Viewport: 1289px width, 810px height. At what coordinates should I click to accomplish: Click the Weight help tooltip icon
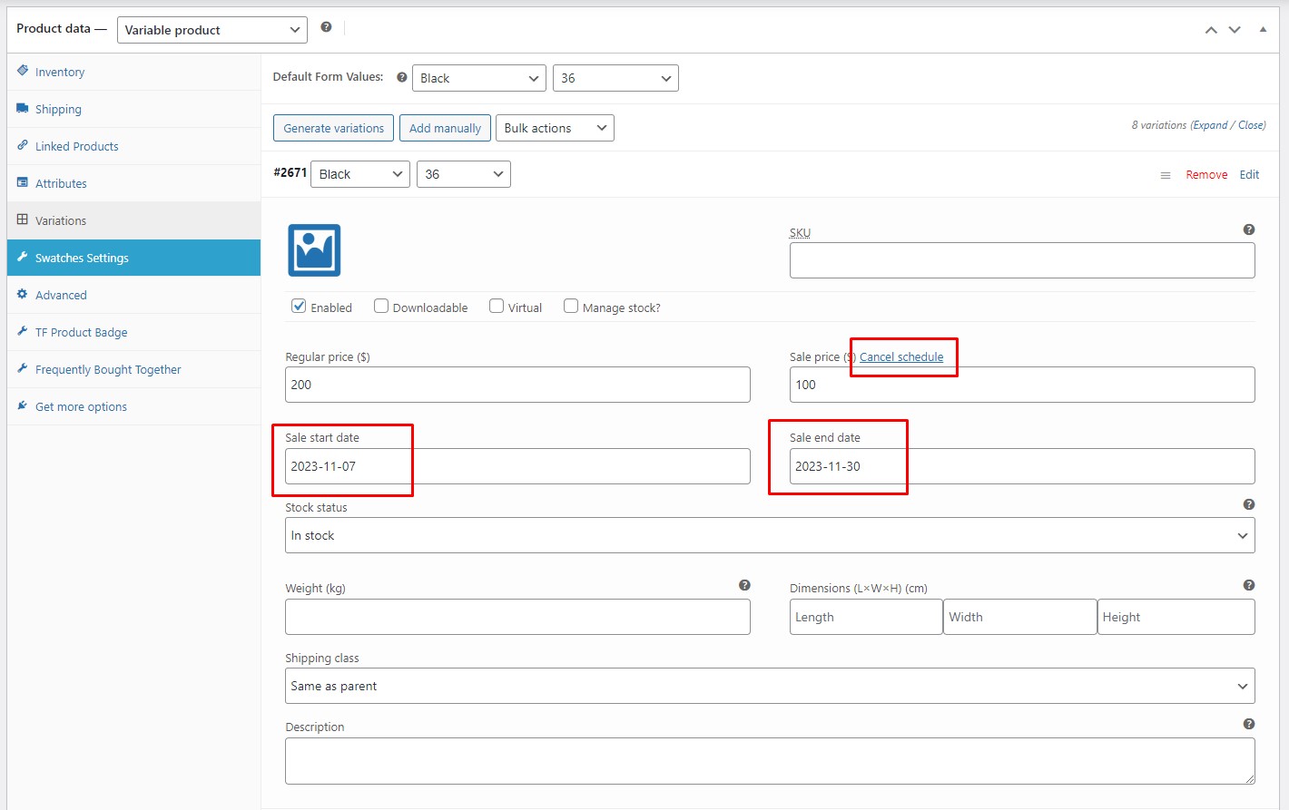tap(744, 585)
